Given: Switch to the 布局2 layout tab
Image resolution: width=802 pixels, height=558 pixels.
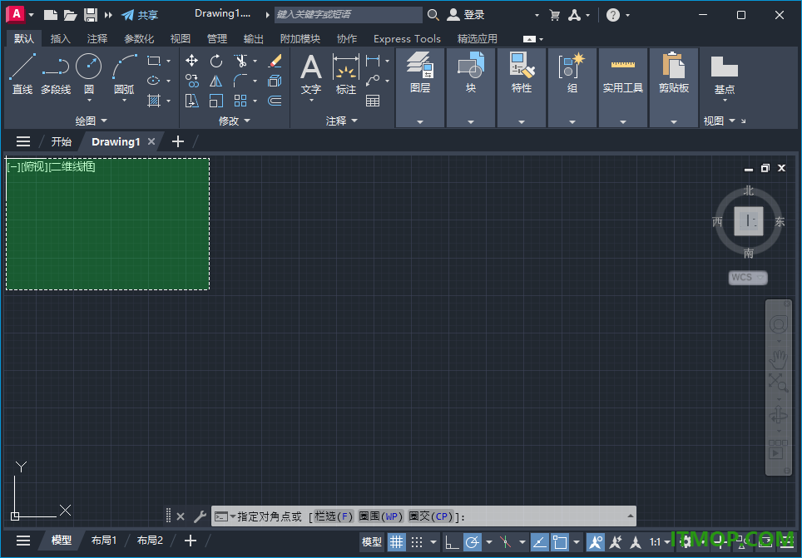Looking at the screenshot, I should 150,540.
